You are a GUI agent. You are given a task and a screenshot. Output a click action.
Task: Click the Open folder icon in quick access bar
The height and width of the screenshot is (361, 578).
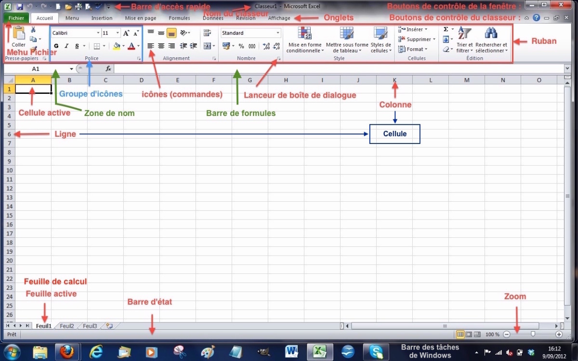(x=68, y=7)
